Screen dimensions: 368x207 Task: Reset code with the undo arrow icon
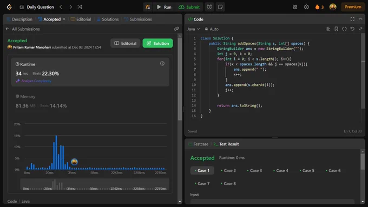tap(352, 29)
